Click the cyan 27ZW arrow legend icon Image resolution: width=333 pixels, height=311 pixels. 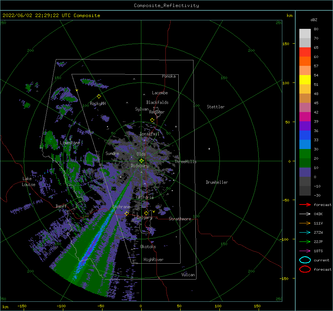pyautogui.click(x=305, y=233)
